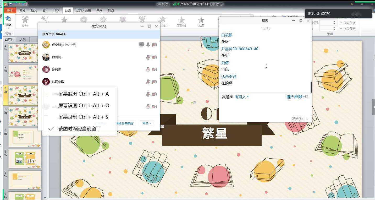Click the Preview animation star icon

(x=8, y=19)
